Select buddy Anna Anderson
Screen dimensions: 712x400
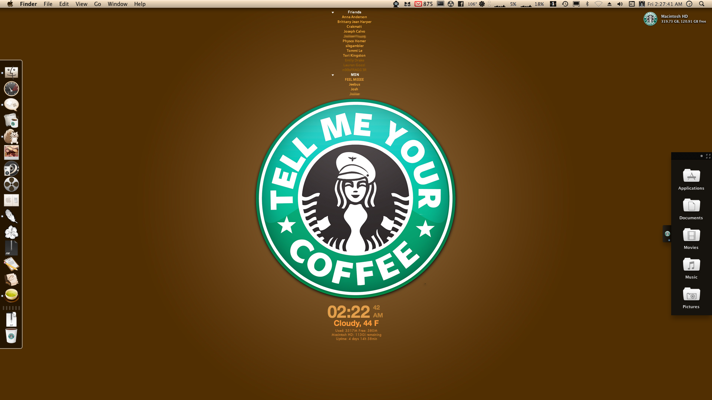pyautogui.click(x=354, y=17)
